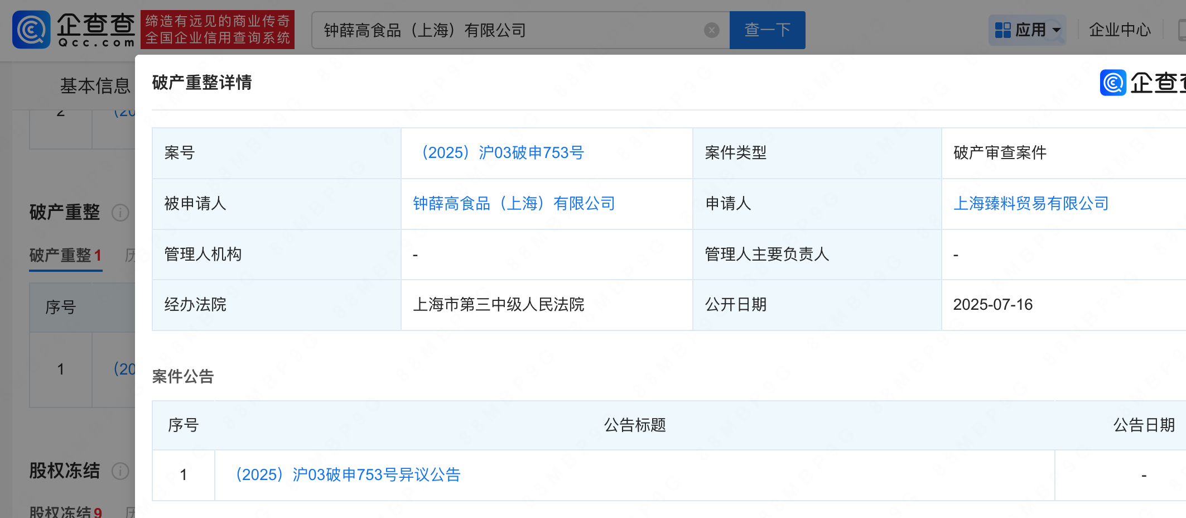Click the 缔造有远见的商业传奇 red slogan banner

218,30
